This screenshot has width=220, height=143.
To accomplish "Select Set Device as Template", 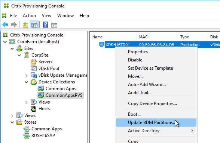I will pos(156,68).
